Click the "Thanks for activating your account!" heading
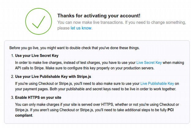Viewport: 191px width, 128px height. coord(99,16)
